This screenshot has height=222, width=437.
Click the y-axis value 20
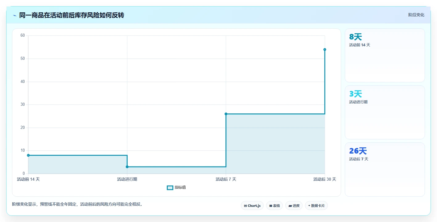click(x=23, y=128)
